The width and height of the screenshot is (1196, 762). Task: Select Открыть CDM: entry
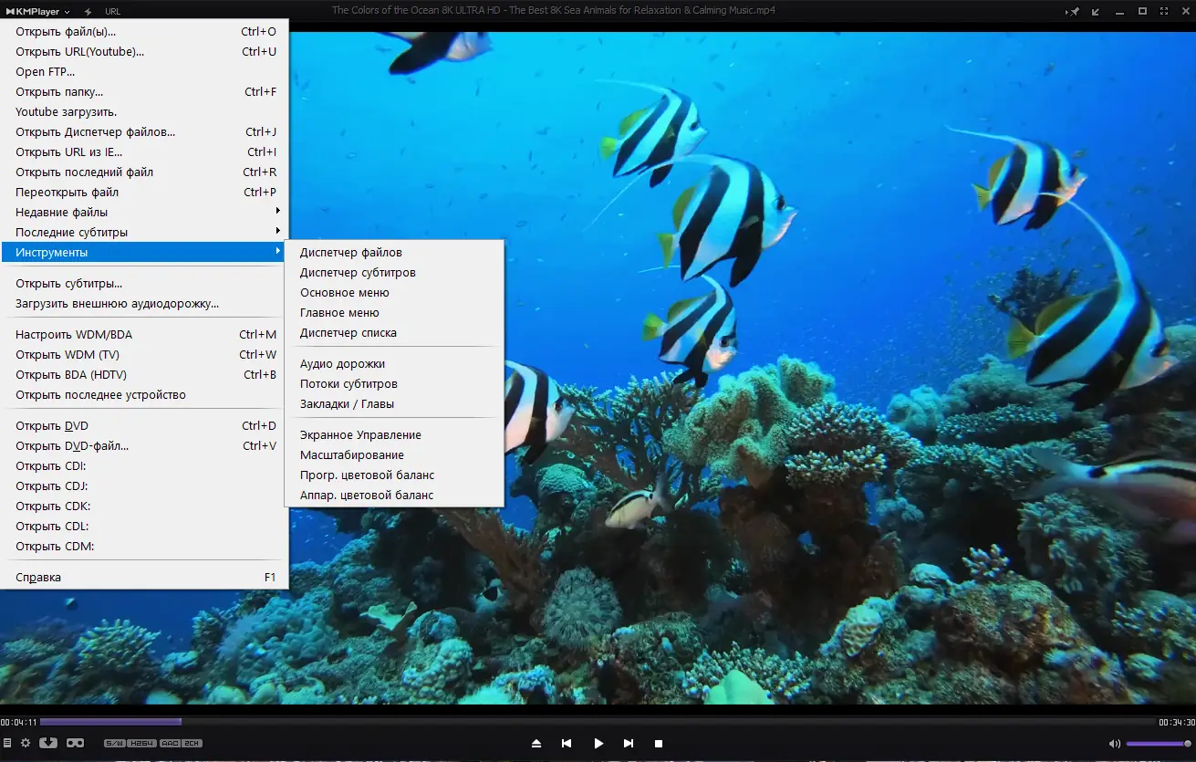[144, 546]
